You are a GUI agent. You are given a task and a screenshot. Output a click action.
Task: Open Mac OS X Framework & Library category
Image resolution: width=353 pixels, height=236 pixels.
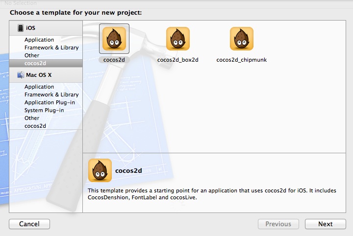46,94
